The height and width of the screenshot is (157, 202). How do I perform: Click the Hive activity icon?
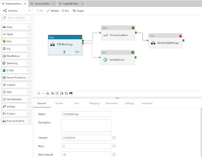coord(4,41)
